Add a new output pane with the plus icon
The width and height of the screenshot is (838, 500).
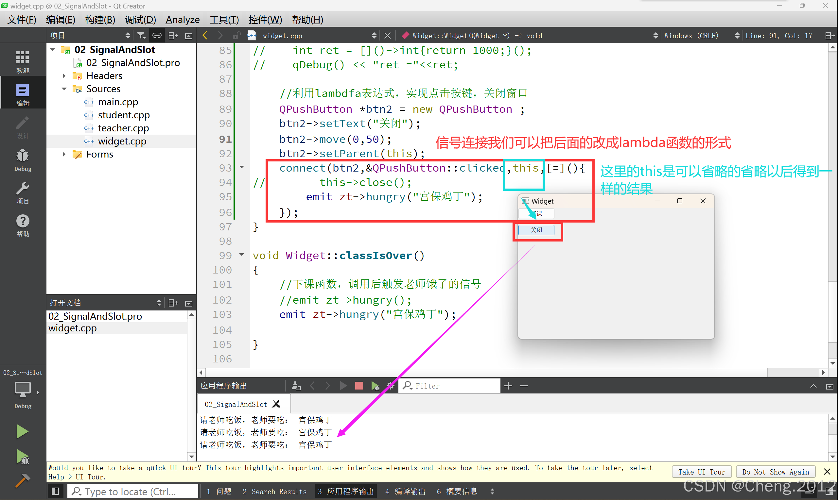pos(509,385)
